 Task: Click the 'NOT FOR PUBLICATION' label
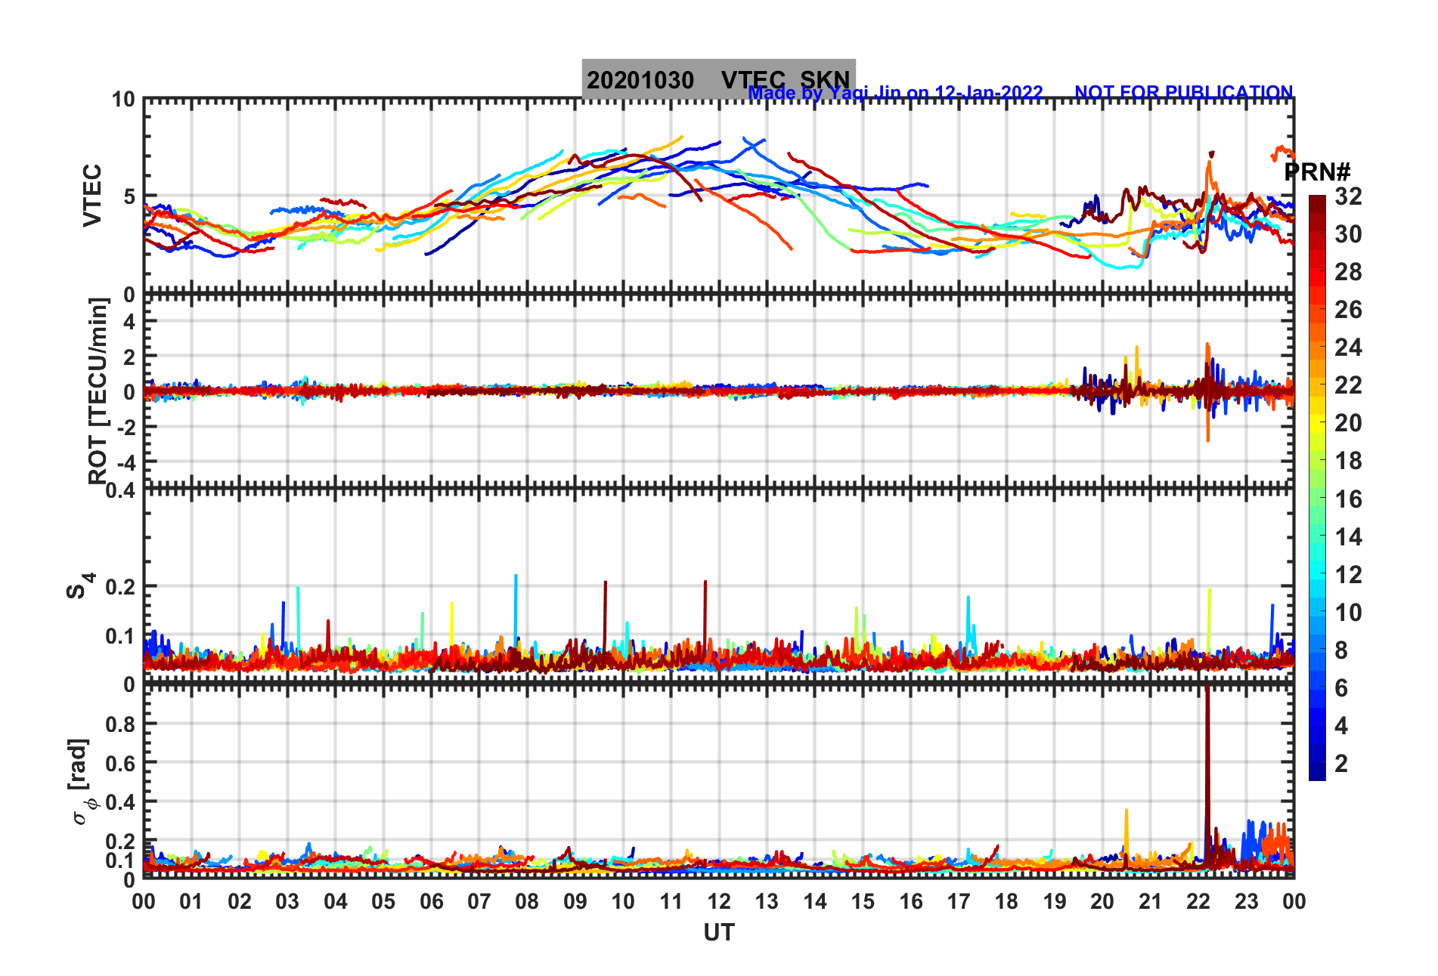(1184, 92)
